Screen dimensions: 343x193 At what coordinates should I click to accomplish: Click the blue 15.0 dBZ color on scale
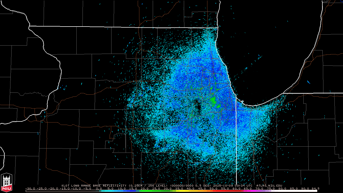pos(133,191)
